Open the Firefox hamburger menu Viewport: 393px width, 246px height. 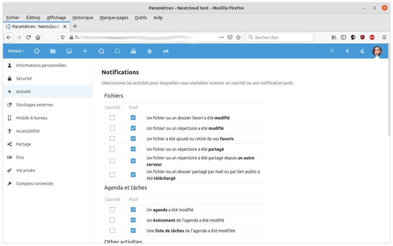pyautogui.click(x=384, y=37)
